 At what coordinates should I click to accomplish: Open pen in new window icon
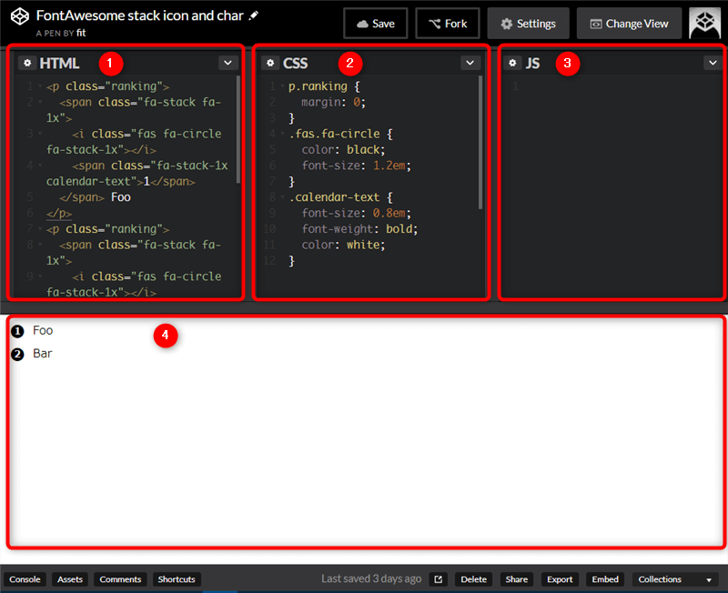438,579
